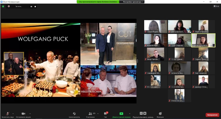Click the green encryption shield icon

click(x=3, y=6)
